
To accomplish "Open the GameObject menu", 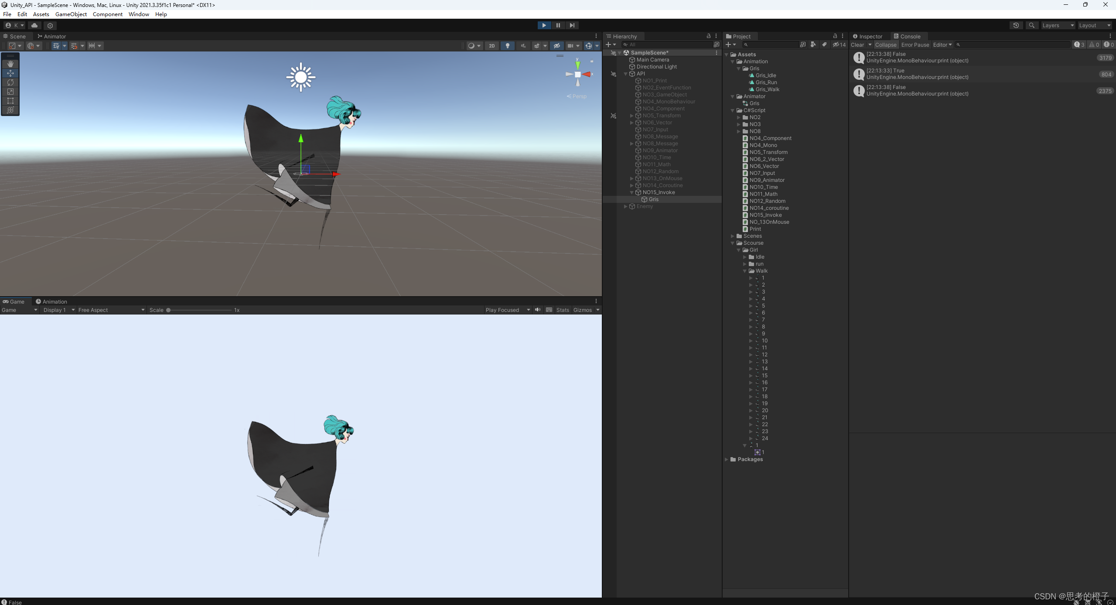I will [71, 14].
